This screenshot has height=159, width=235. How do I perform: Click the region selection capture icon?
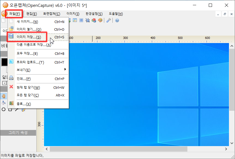pos(88,20)
